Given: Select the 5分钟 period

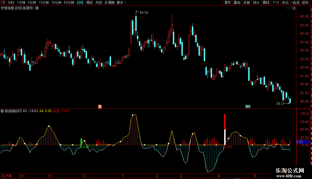Looking at the screenshot, I should pyautogui.click(x=32, y=2).
